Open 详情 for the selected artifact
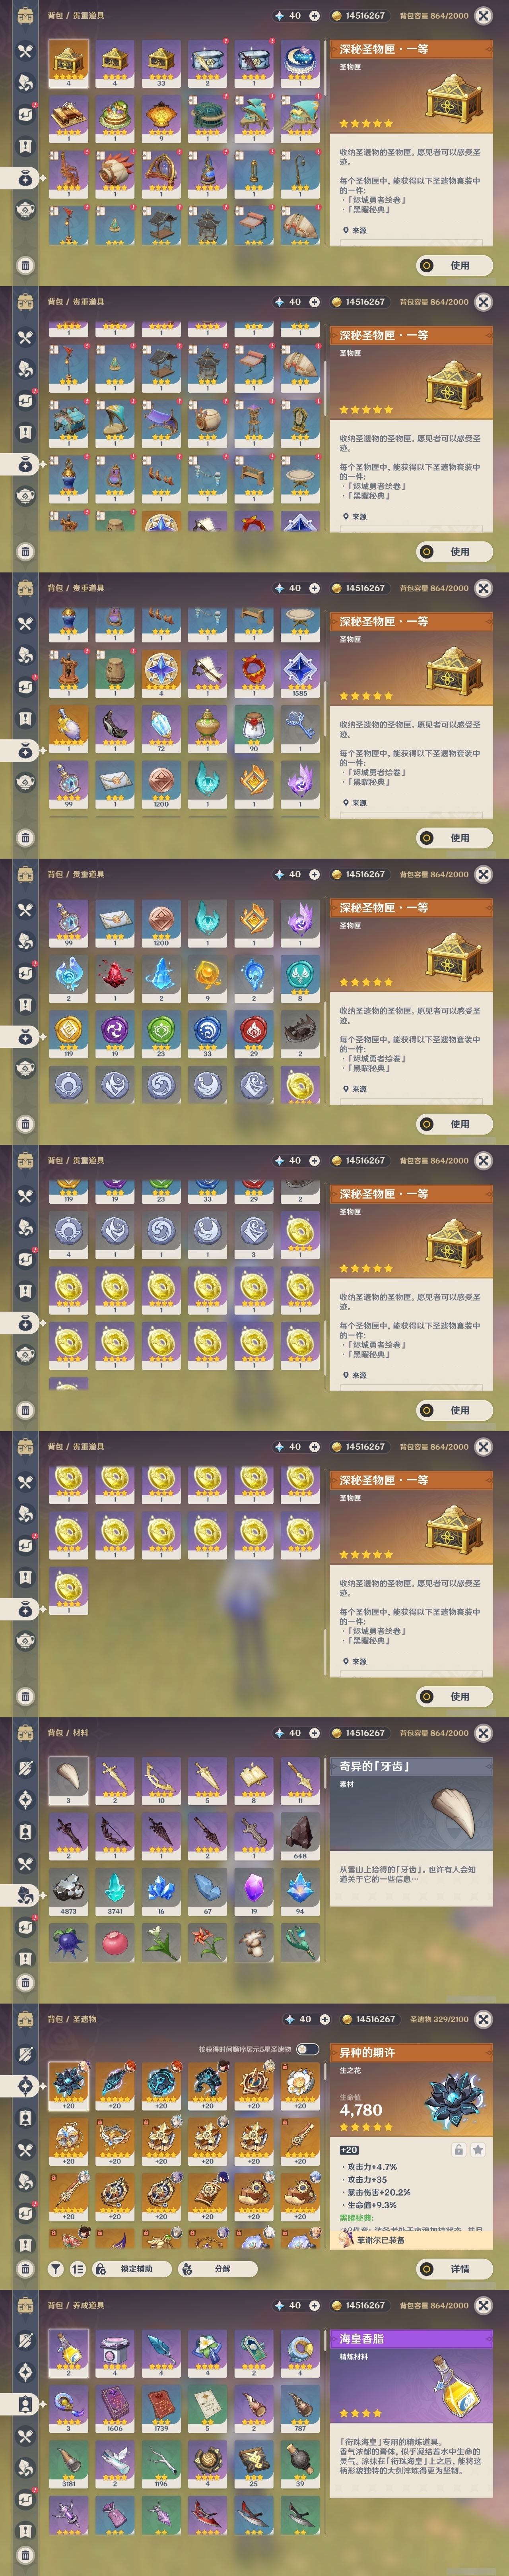 (454, 2269)
